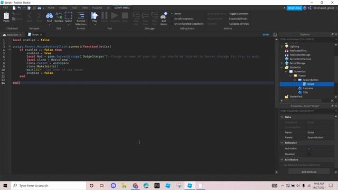Expand the ServerStorage tree node
Viewport: 338px width, 190px height.
pyautogui.click(x=281, y=63)
